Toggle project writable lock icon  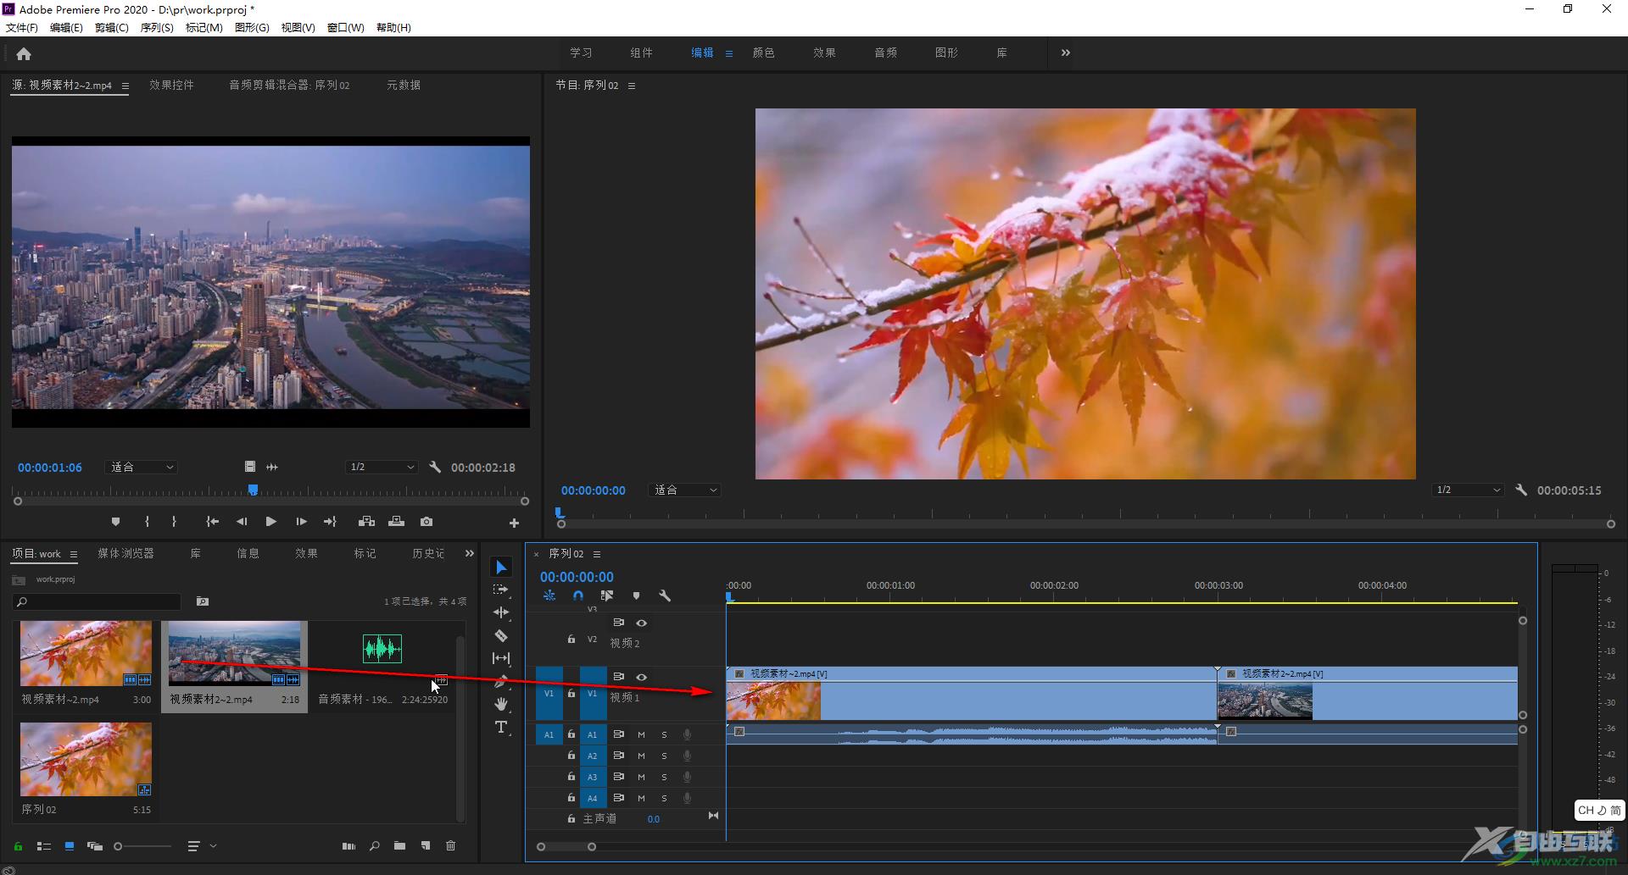18,845
